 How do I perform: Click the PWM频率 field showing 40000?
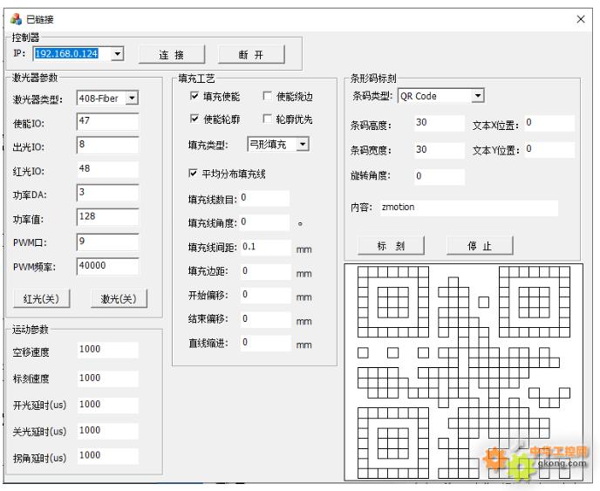point(107,266)
